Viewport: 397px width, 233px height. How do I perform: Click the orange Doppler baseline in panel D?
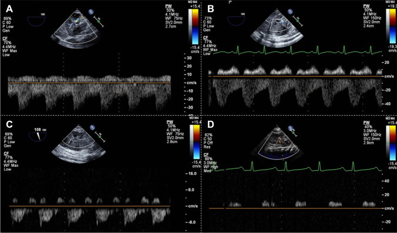point(295,208)
